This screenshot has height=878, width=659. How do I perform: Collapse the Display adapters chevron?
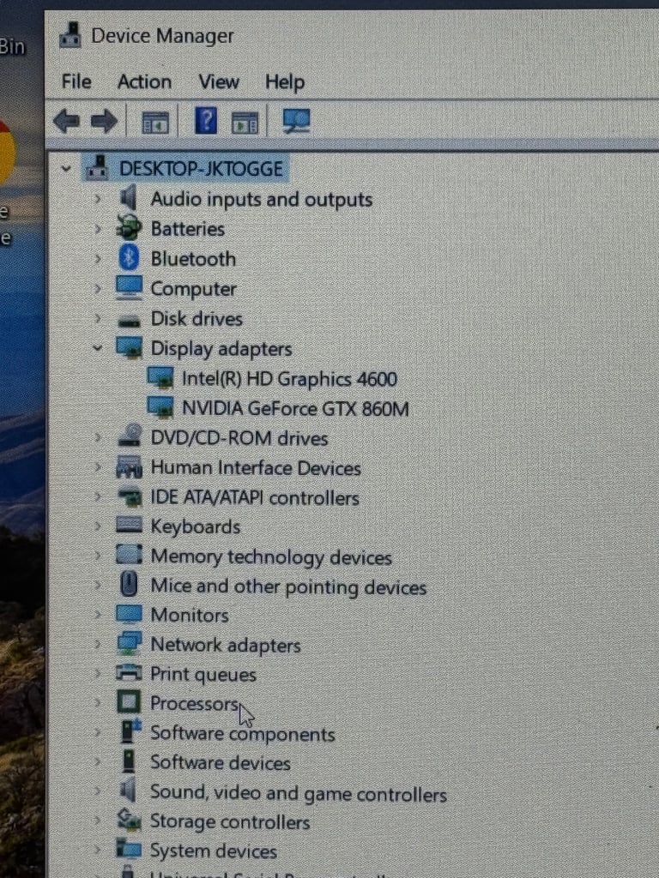98,348
